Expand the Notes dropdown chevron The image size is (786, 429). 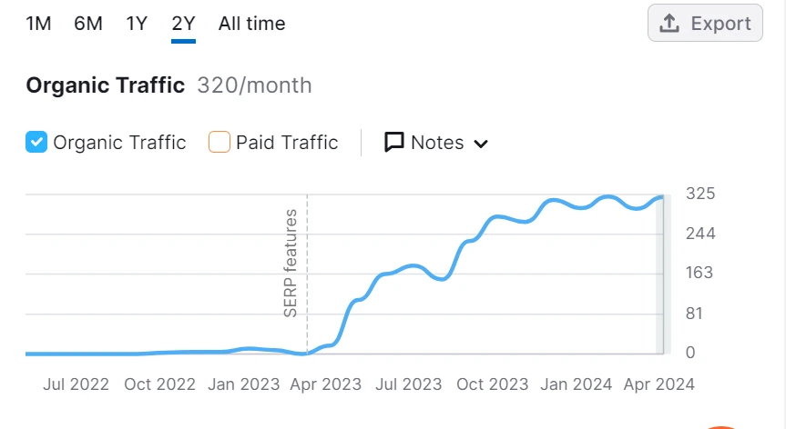481,144
